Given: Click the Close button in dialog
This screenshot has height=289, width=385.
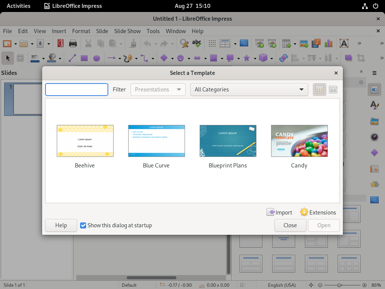Looking at the screenshot, I should coord(290,225).
